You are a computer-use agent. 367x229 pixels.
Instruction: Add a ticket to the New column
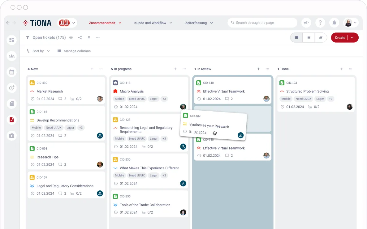[x=92, y=69]
